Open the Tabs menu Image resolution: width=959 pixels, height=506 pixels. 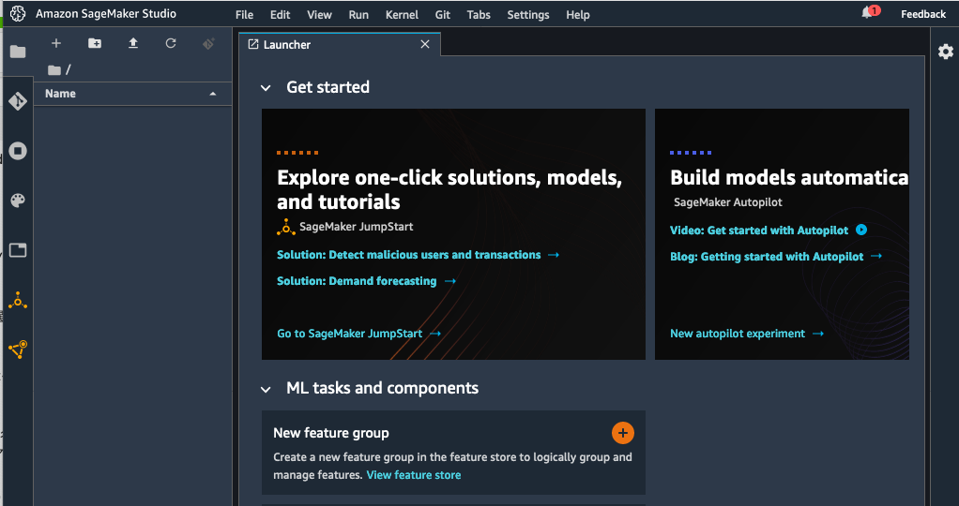click(x=479, y=15)
